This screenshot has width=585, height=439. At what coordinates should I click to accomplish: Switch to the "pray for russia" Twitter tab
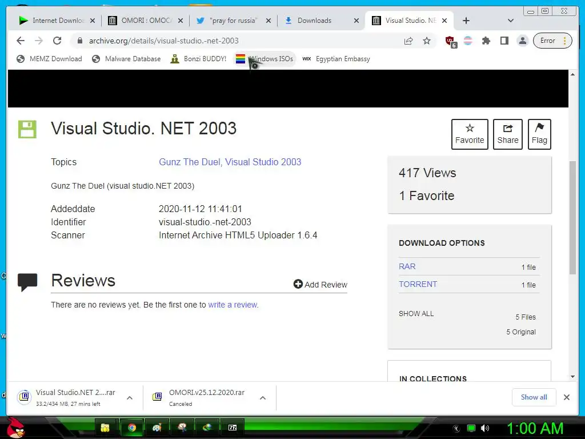click(234, 21)
